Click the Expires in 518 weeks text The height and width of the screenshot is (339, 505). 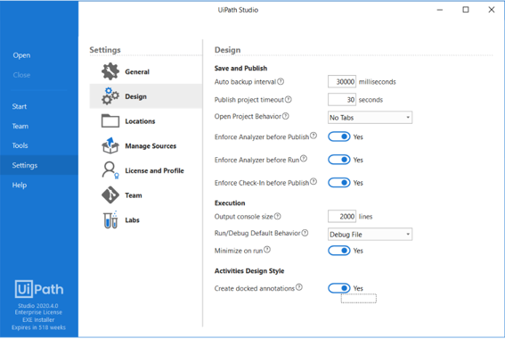point(38,327)
